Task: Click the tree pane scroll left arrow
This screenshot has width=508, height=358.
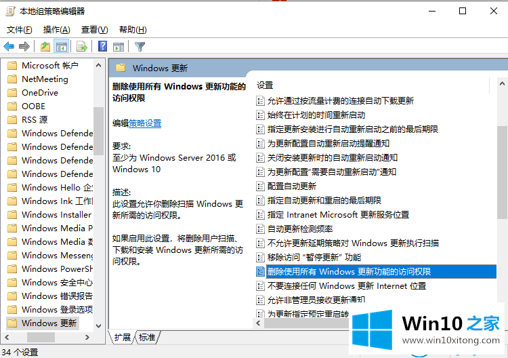Action: 7,337
